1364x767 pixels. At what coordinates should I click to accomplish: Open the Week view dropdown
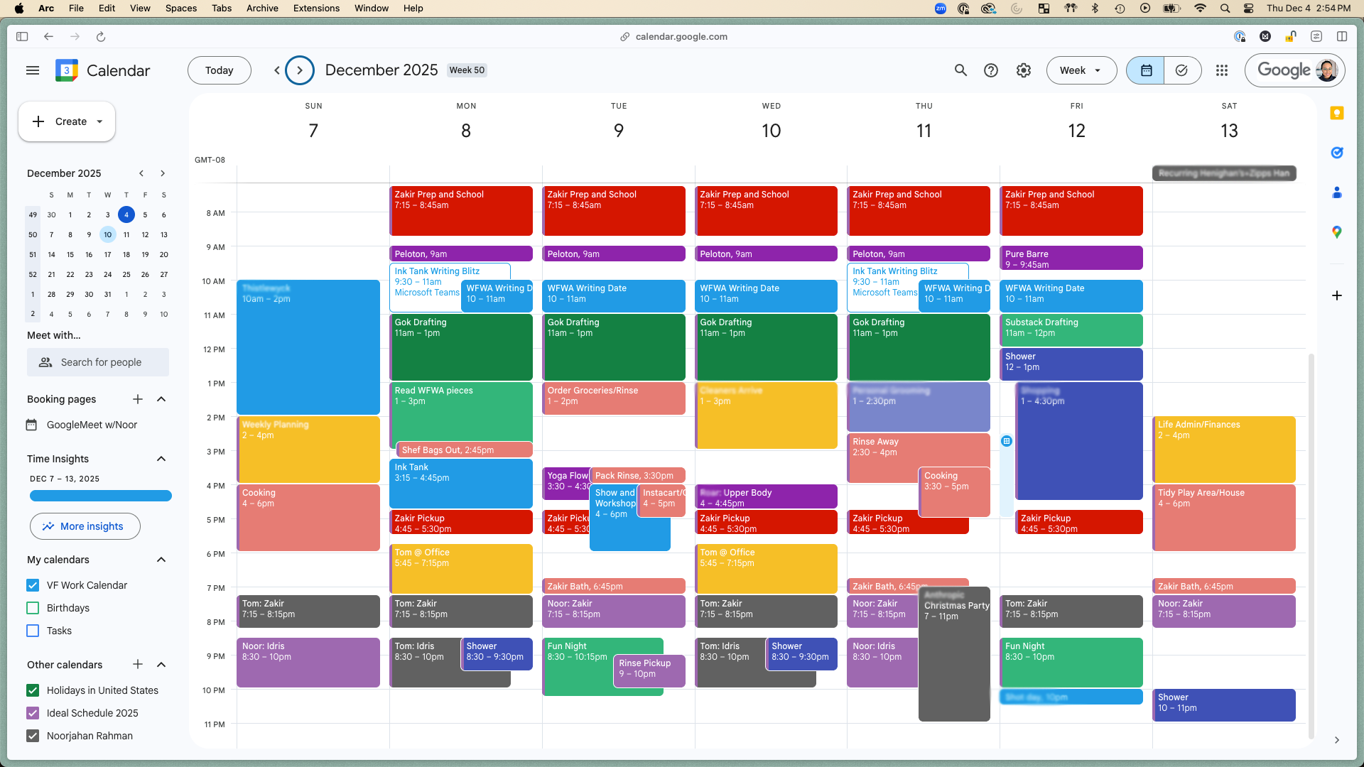coord(1081,70)
